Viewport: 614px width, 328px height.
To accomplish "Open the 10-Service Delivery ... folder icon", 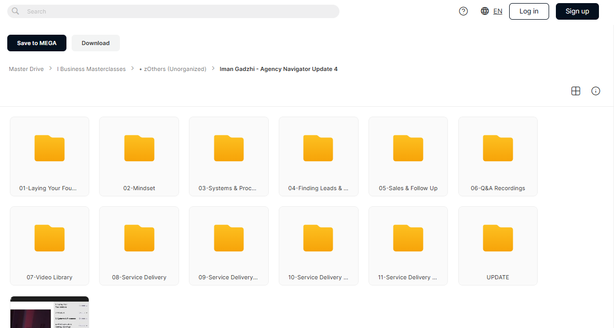I will (x=318, y=238).
